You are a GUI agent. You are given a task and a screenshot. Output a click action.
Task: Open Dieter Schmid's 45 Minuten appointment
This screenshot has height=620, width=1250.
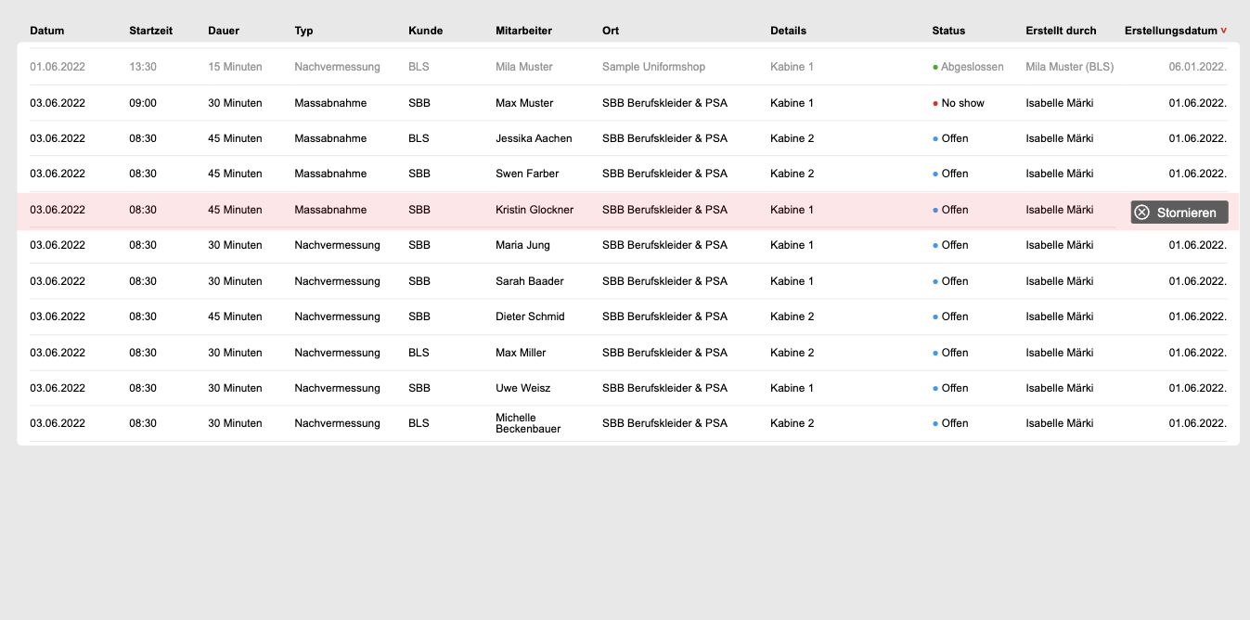[x=530, y=316]
